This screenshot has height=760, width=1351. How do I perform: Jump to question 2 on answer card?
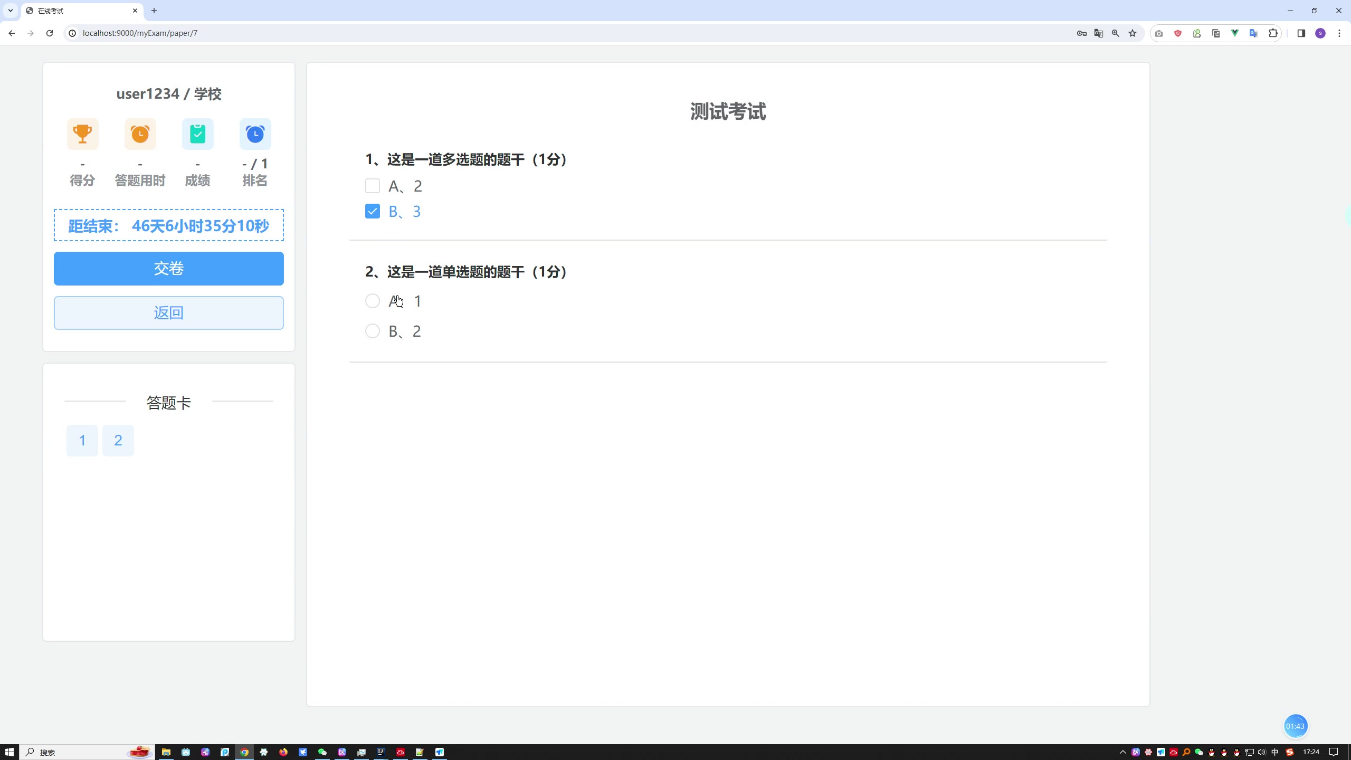coord(118,441)
